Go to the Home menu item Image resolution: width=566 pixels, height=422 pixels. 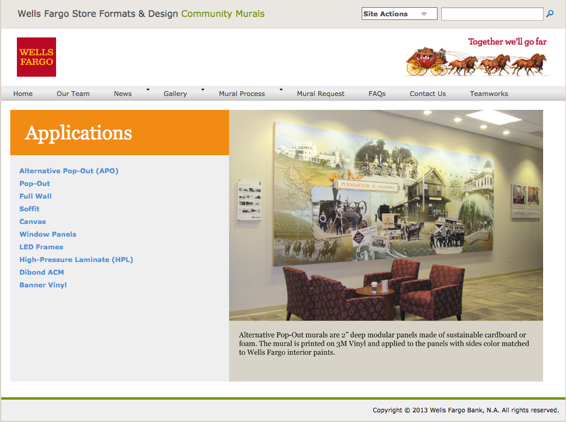23,94
